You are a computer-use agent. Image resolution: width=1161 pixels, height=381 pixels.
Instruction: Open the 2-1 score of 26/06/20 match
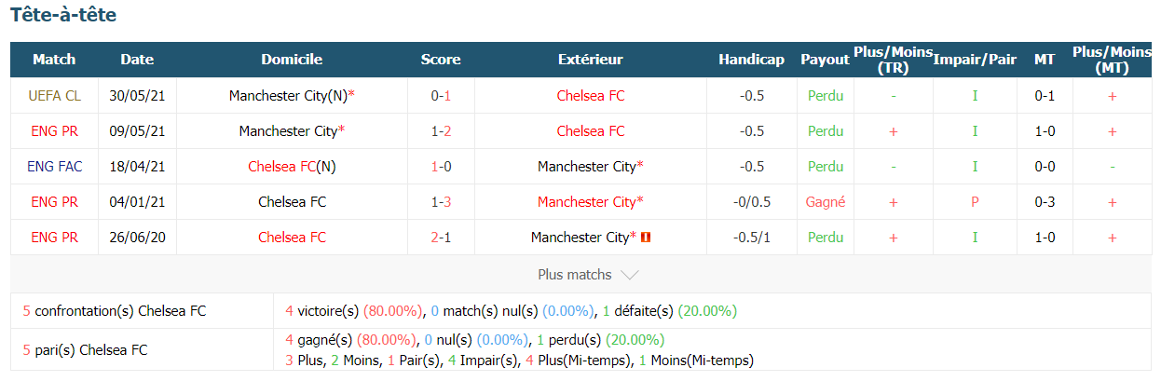pos(441,237)
